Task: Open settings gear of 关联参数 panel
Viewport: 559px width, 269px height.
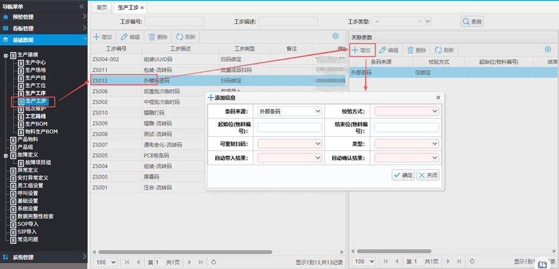Action: (x=548, y=50)
